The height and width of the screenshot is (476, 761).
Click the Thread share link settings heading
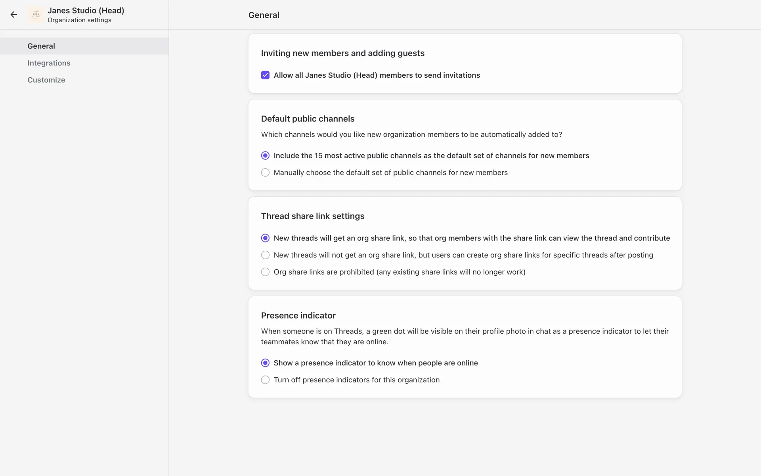point(312,216)
